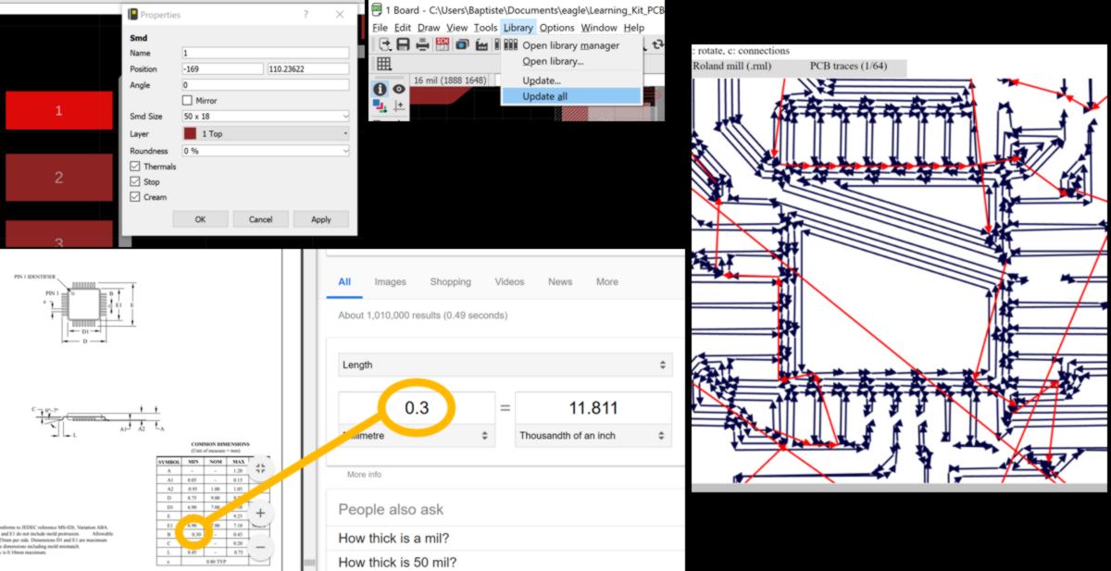Select the All search tab

344,281
